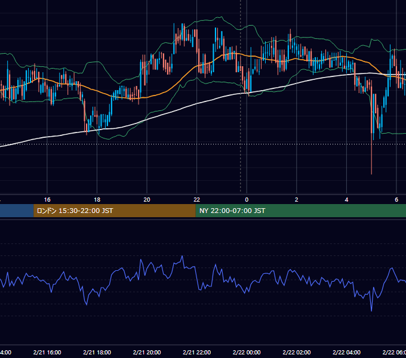Click the London 15:30-22:00 JST session bar

115,211
